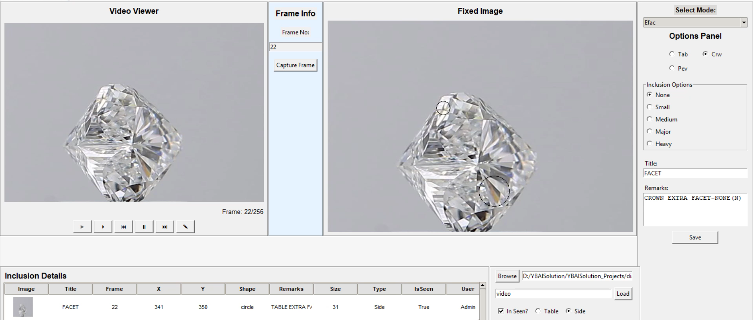The width and height of the screenshot is (753, 320).
Task: Click the Side cell in Type column
Action: tap(380, 307)
